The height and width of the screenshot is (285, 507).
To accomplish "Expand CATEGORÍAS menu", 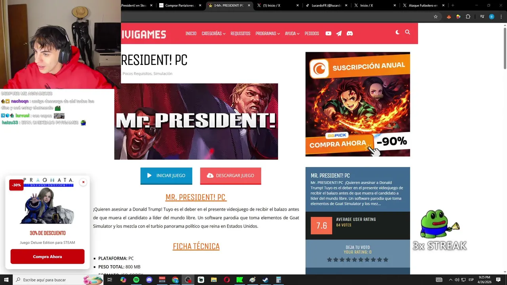I will click(213, 33).
